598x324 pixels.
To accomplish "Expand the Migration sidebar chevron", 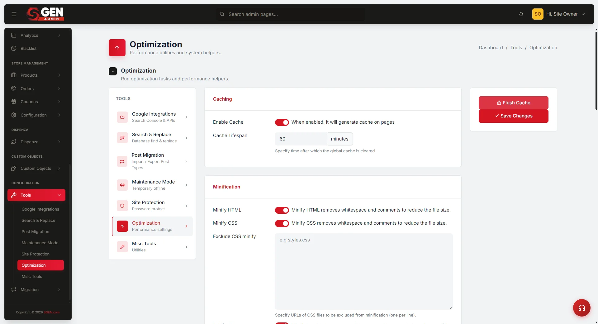I will 59,289.
